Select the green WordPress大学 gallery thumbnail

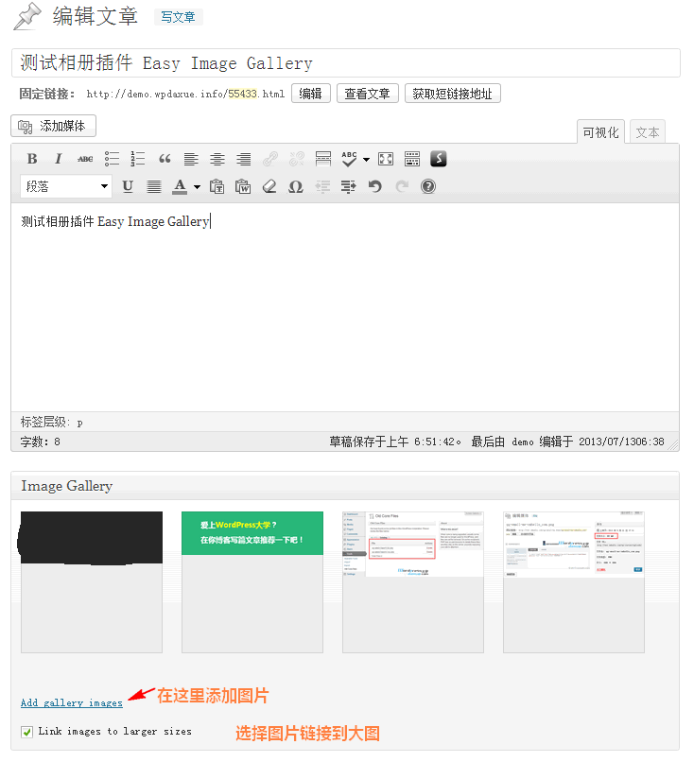click(252, 581)
